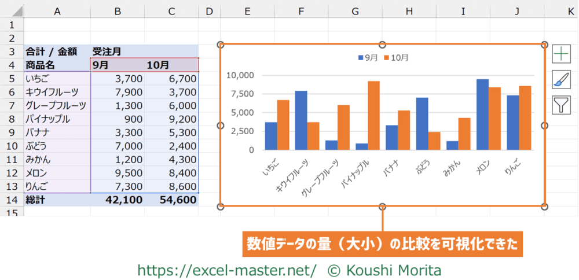Select the cell showing 54,600 total
Screen dimensions: 579x280
click(x=171, y=200)
